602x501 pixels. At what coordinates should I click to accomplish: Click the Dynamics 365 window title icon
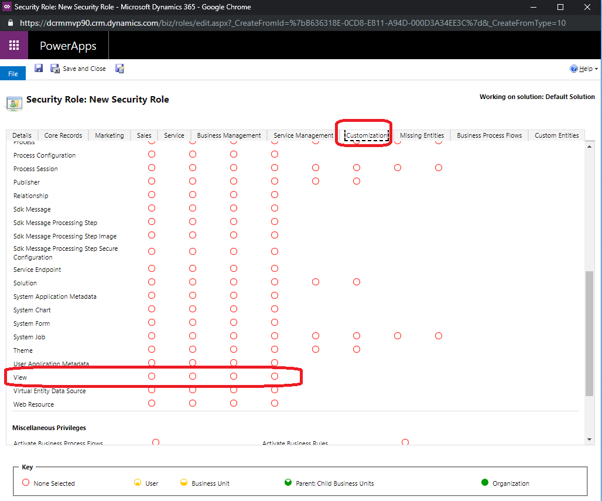click(x=7, y=6)
